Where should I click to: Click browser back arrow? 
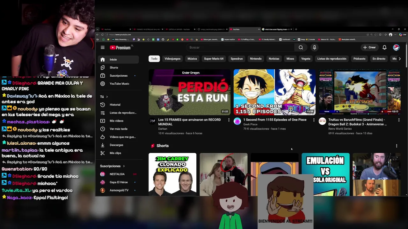(x=98, y=34)
